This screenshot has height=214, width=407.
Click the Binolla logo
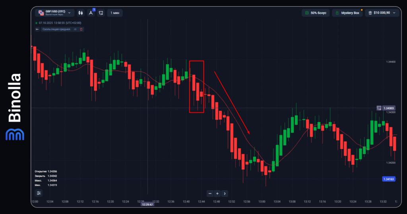tap(15, 107)
